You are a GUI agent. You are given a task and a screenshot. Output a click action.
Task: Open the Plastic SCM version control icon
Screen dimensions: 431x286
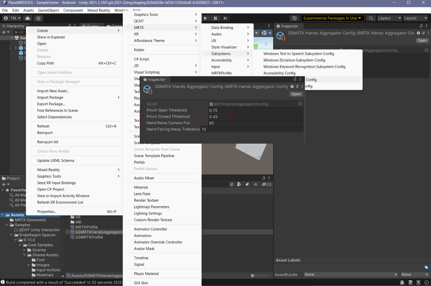[x=38, y=18]
